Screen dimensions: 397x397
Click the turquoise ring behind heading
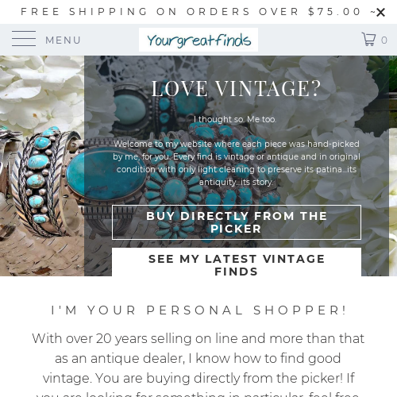point(130,109)
